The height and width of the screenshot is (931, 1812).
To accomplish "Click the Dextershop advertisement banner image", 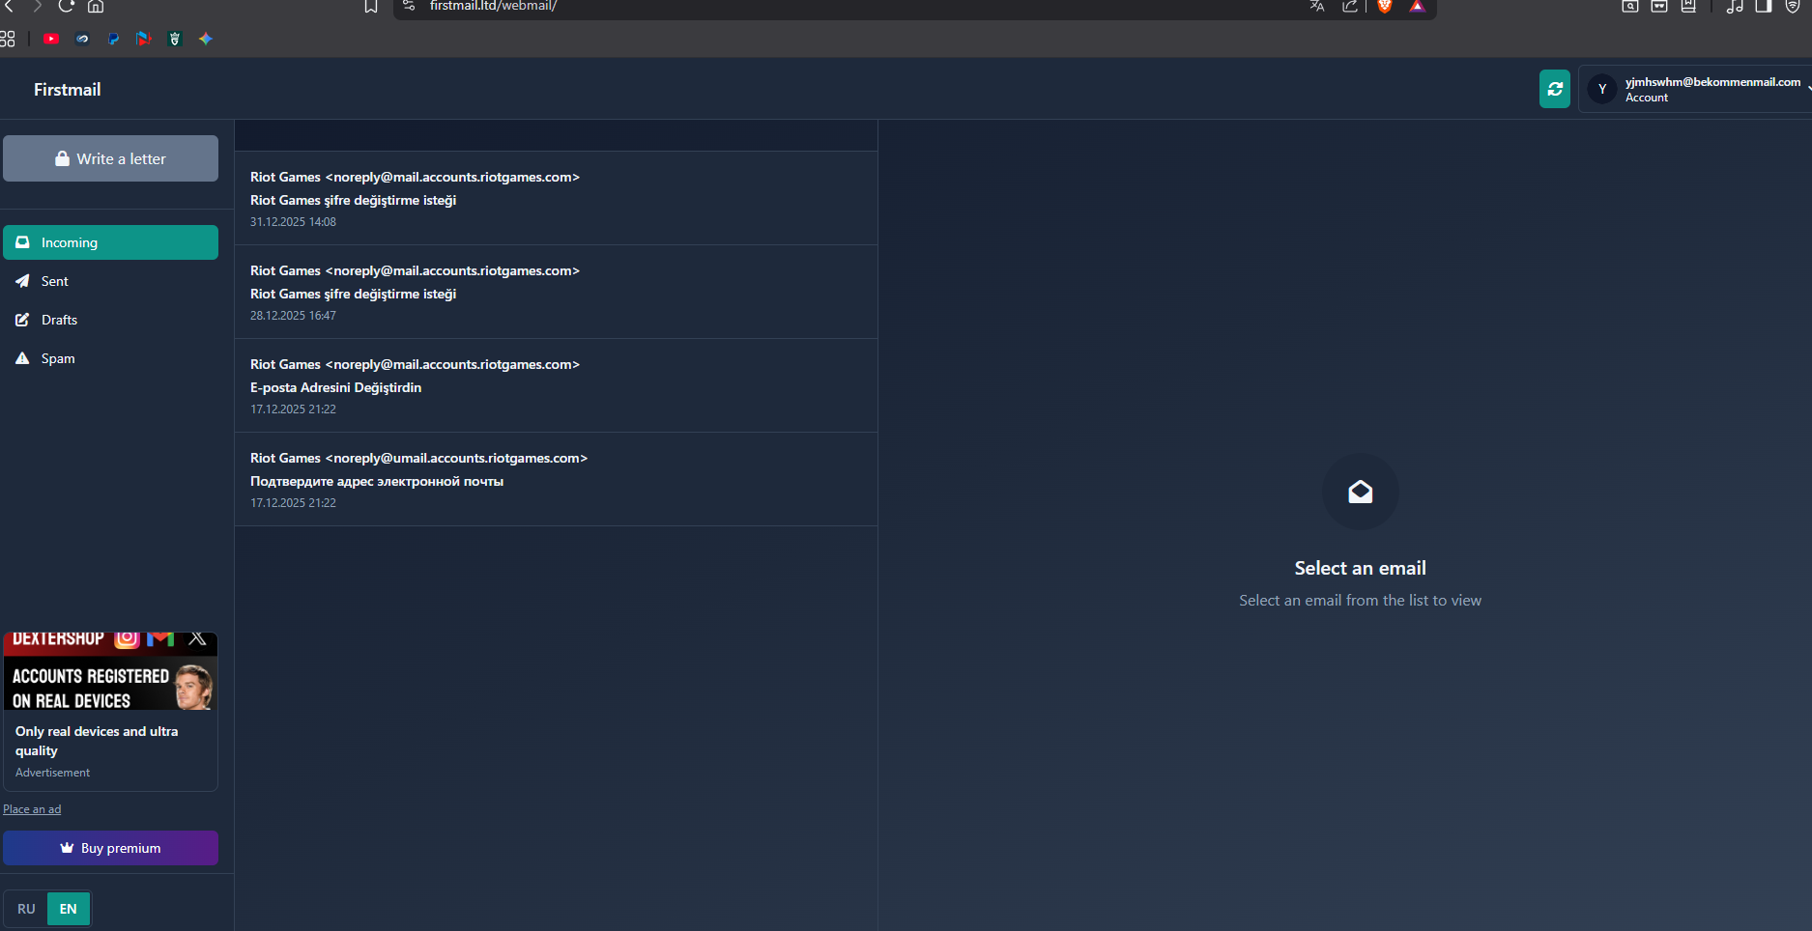I will tap(110, 671).
